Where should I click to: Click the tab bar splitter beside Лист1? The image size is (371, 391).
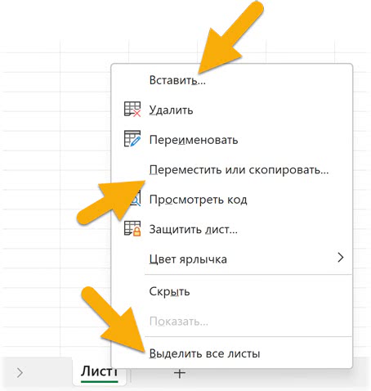tap(132, 375)
